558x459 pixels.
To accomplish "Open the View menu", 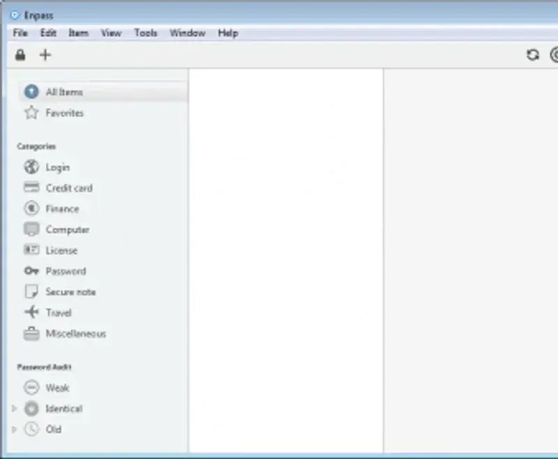I will click(111, 33).
